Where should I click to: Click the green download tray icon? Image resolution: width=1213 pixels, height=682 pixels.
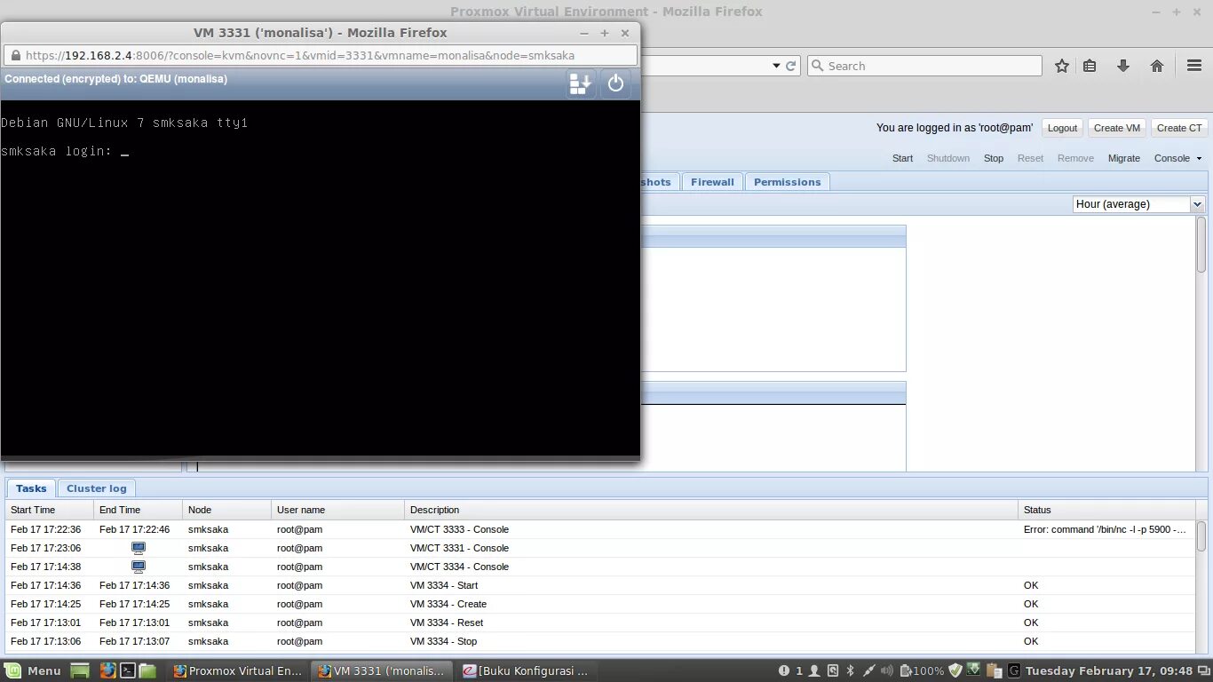coord(973,670)
